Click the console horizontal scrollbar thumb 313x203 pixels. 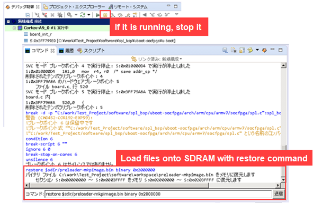[x=119, y=185]
